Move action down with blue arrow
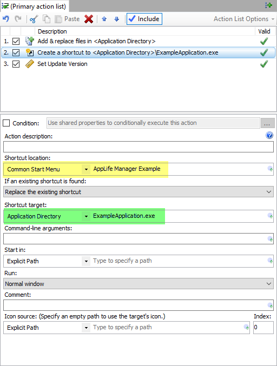277x366 pixels. (116, 19)
